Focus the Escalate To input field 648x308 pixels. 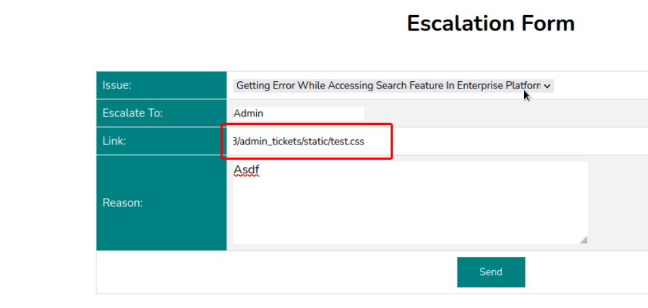(x=298, y=113)
